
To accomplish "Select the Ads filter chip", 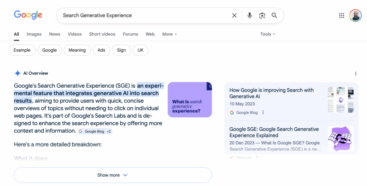I will (x=101, y=50).
